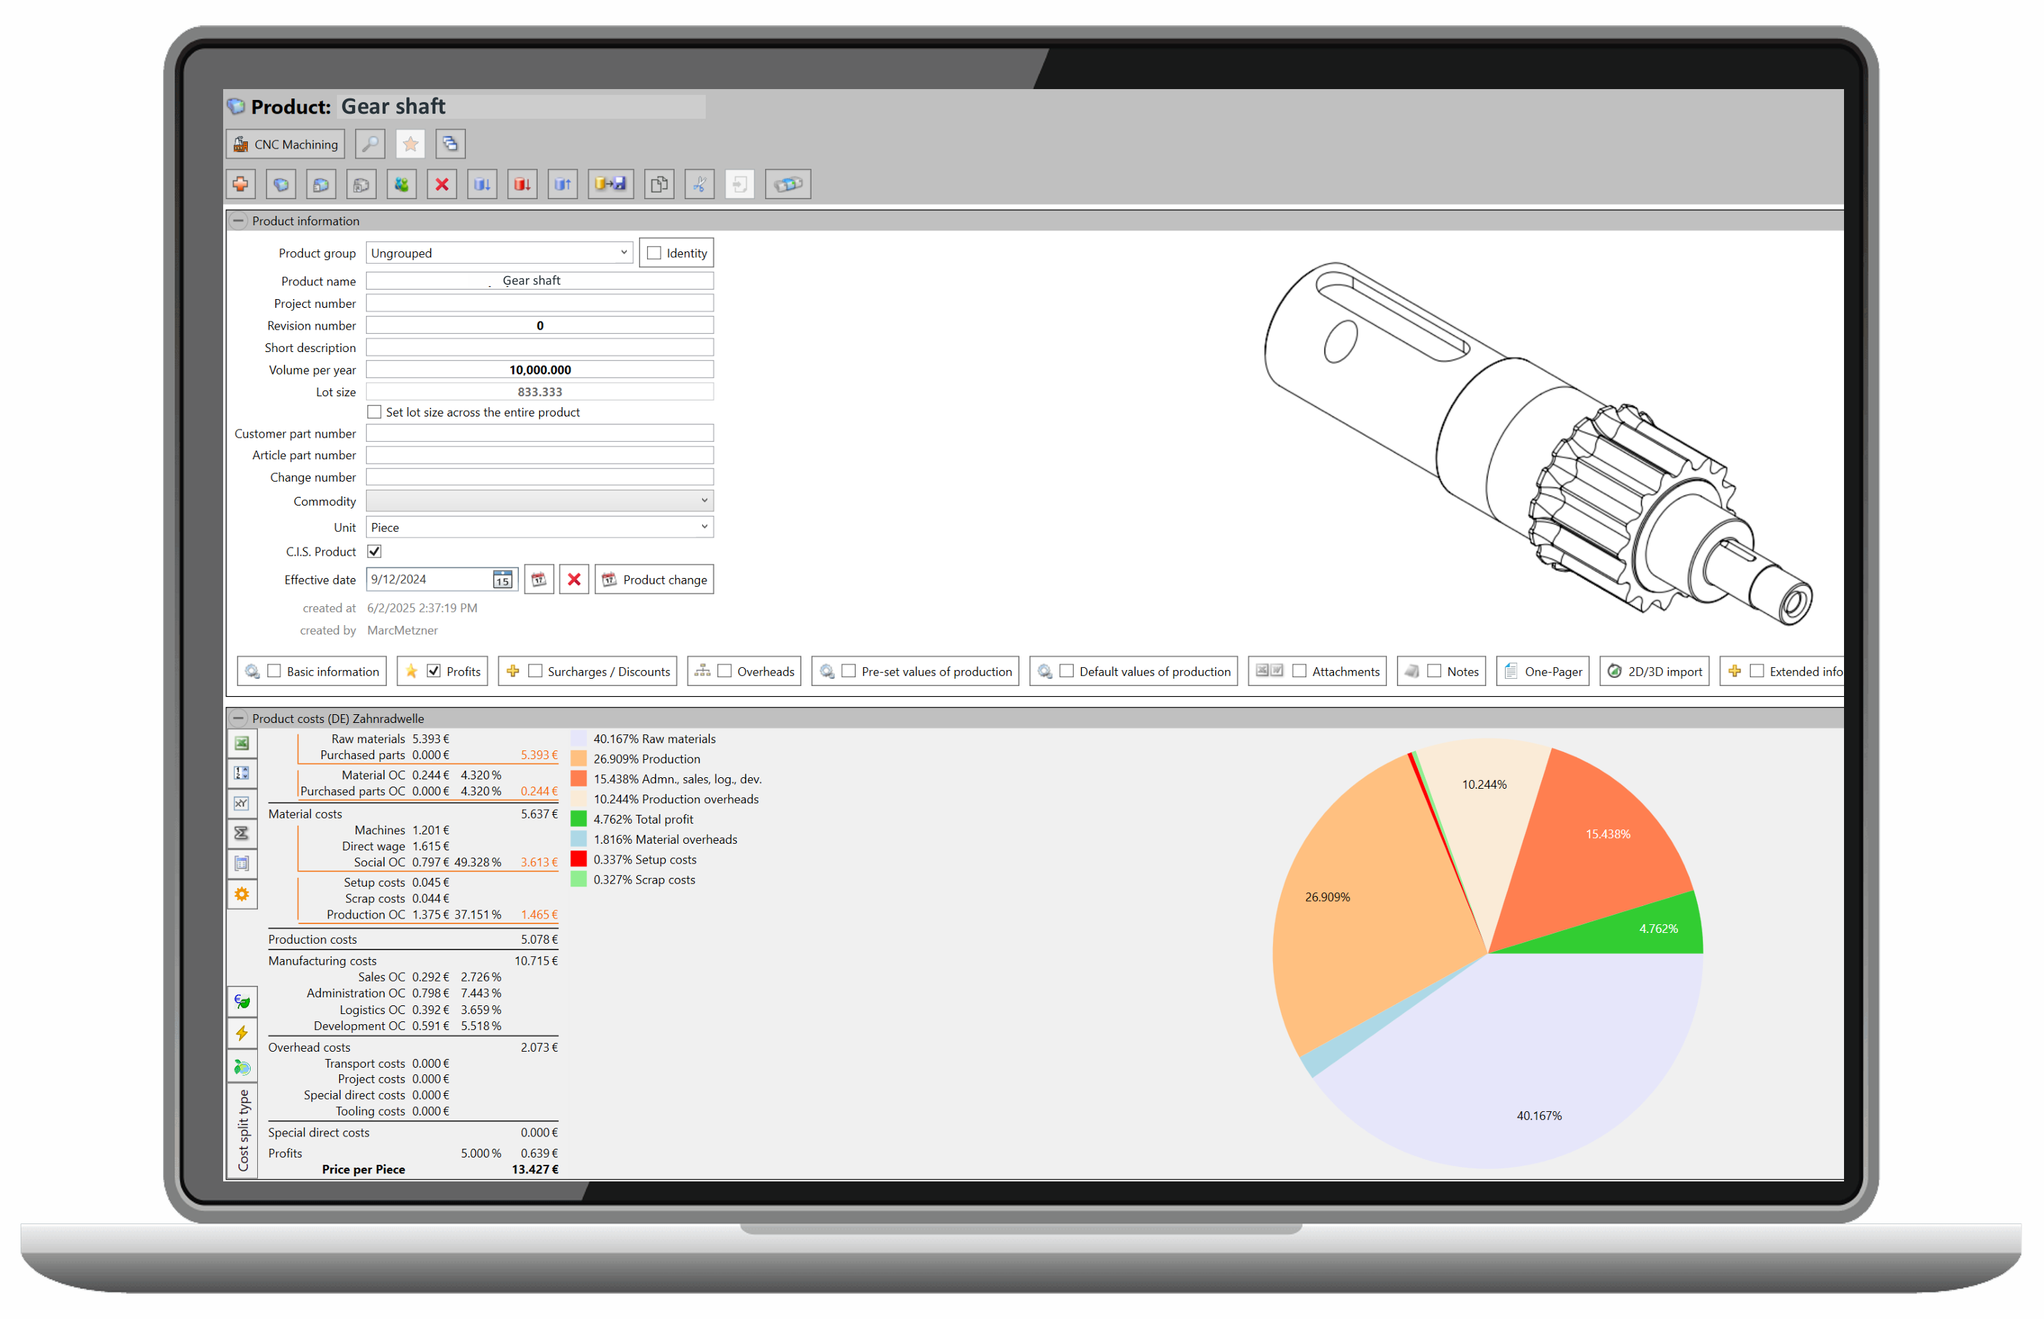This screenshot has height=1319, width=2044.
Task: Enable Set lot size across entire product
Action: [375, 413]
